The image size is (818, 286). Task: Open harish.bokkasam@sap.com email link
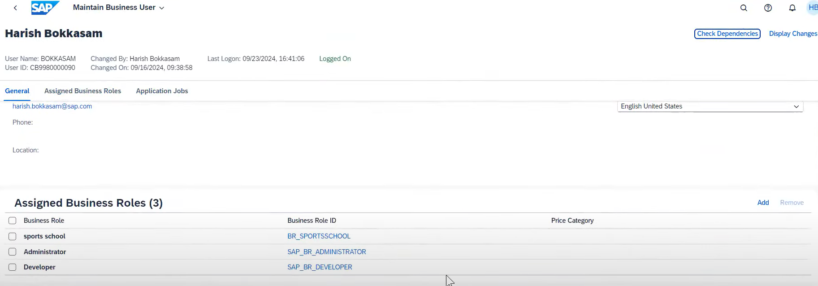tap(52, 106)
